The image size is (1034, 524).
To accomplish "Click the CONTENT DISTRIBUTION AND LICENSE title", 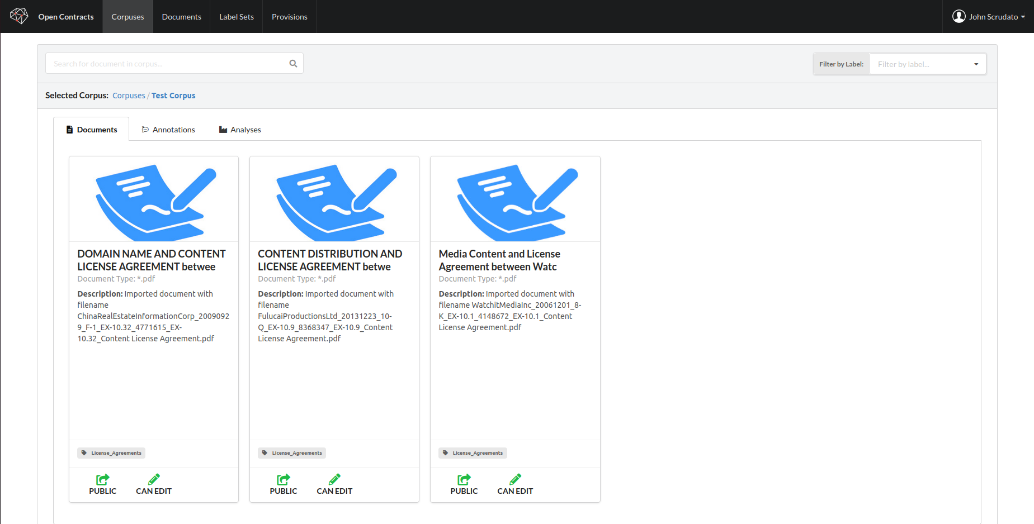I will tap(330, 260).
